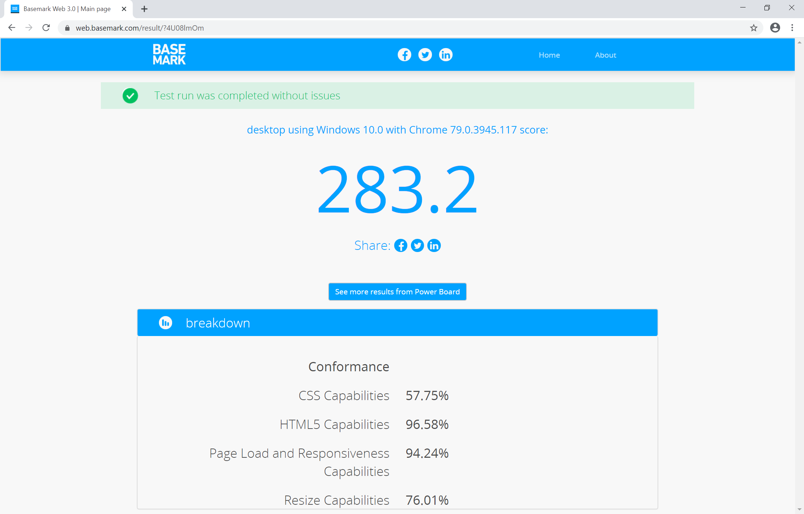The width and height of the screenshot is (804, 514).
Task: Click See more results from Power Board
Action: [397, 292]
